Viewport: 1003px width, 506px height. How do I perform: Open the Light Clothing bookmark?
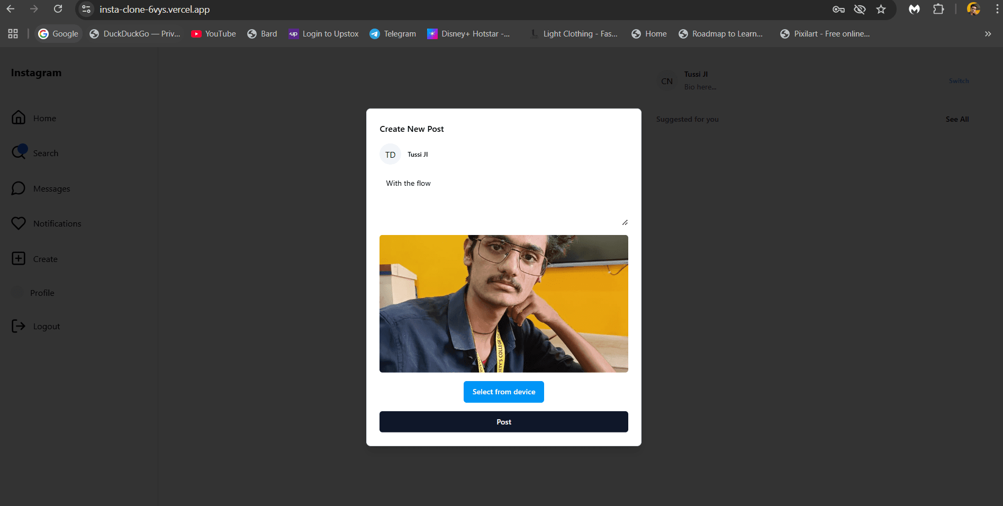tap(574, 34)
